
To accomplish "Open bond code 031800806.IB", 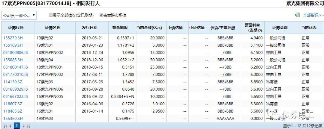I will 16,53.
